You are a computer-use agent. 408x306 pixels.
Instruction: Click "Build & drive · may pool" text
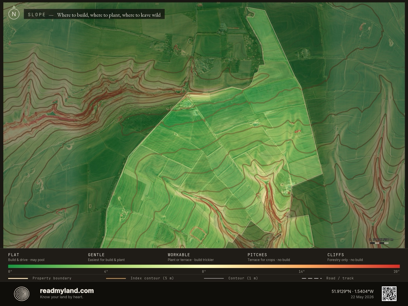point(26,260)
